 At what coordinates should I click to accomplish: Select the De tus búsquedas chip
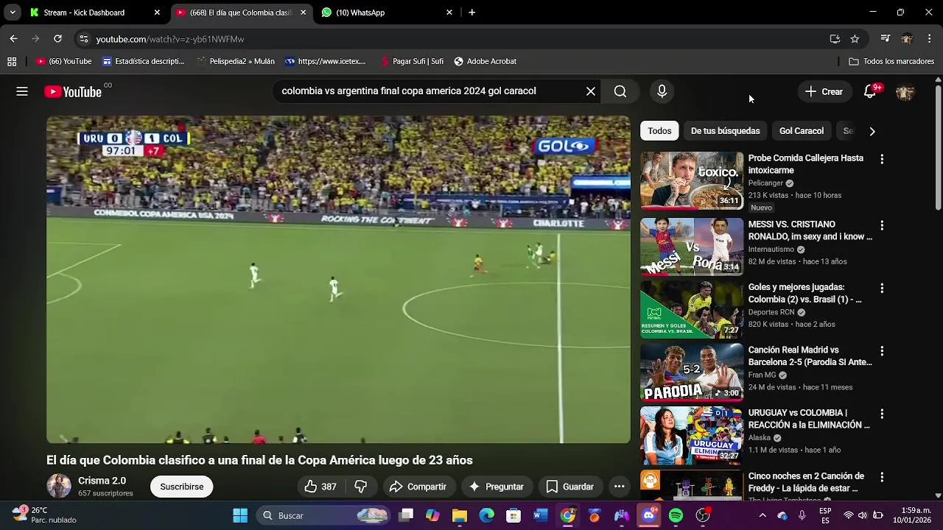(725, 131)
